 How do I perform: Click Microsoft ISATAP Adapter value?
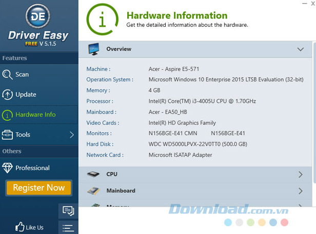[x=180, y=155]
